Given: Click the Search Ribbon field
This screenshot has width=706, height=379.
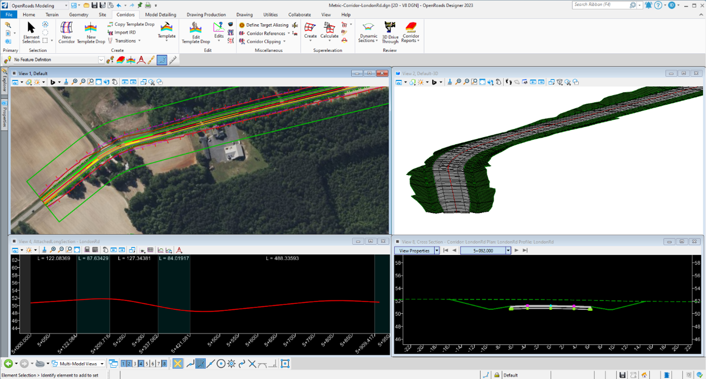Looking at the screenshot, I should pos(604,5).
